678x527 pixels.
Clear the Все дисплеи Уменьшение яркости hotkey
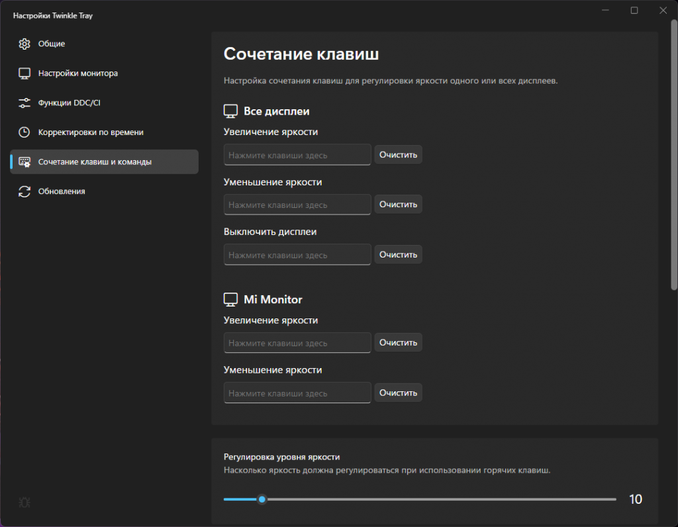click(398, 205)
